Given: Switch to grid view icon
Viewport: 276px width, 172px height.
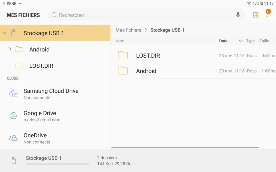Looking at the screenshot, I should click(256, 15).
